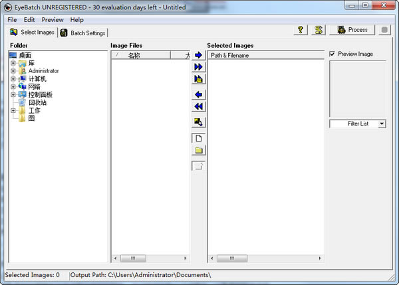Remove all images with double left arrow
This screenshot has height=285, width=399.
click(x=198, y=106)
